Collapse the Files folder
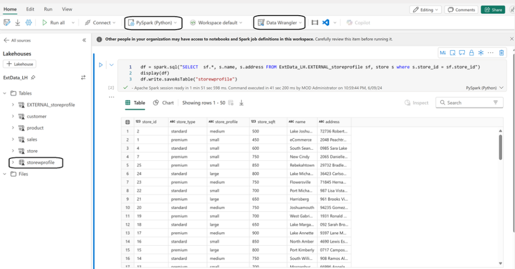The height and width of the screenshot is (269, 515). coord(5,174)
